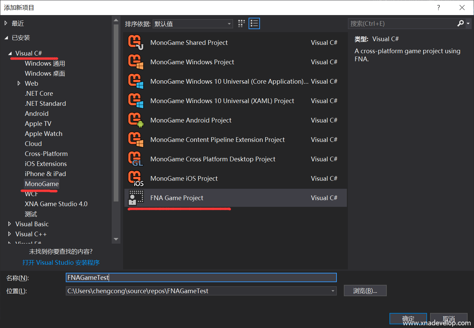Screen dimensions: 474x328
Task: Expand the Web tree node
Action: (x=19, y=83)
